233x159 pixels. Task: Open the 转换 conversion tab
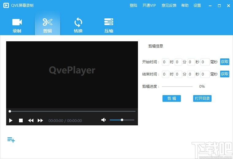point(78,25)
